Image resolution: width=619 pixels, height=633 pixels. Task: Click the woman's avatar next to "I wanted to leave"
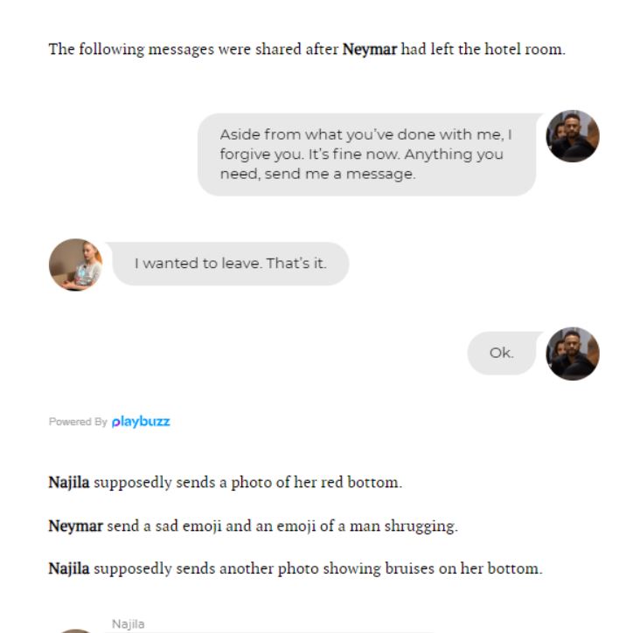tap(75, 265)
